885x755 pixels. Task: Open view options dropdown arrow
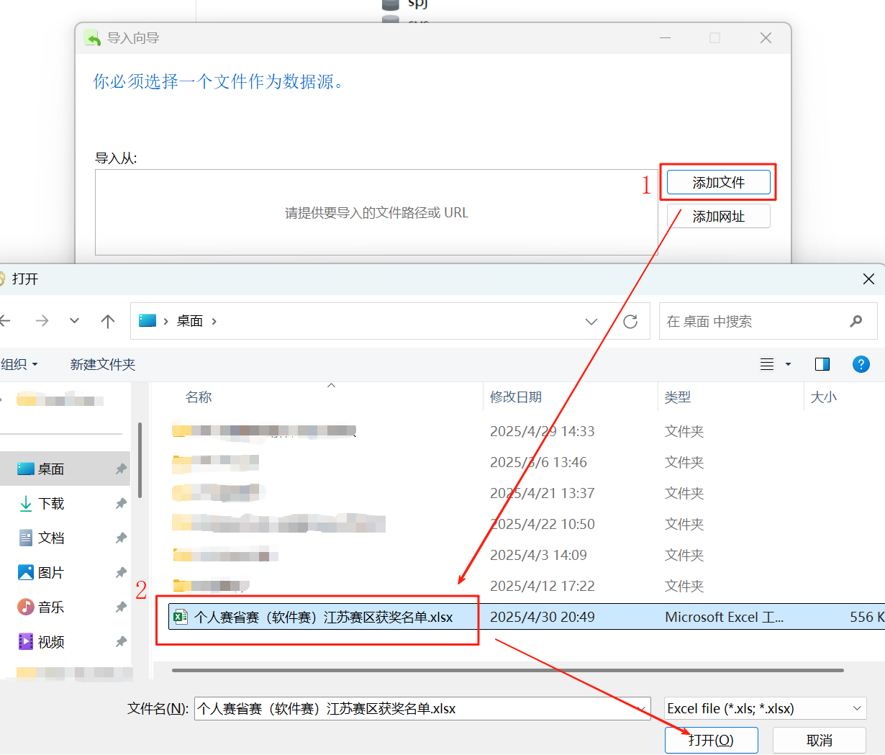[788, 364]
